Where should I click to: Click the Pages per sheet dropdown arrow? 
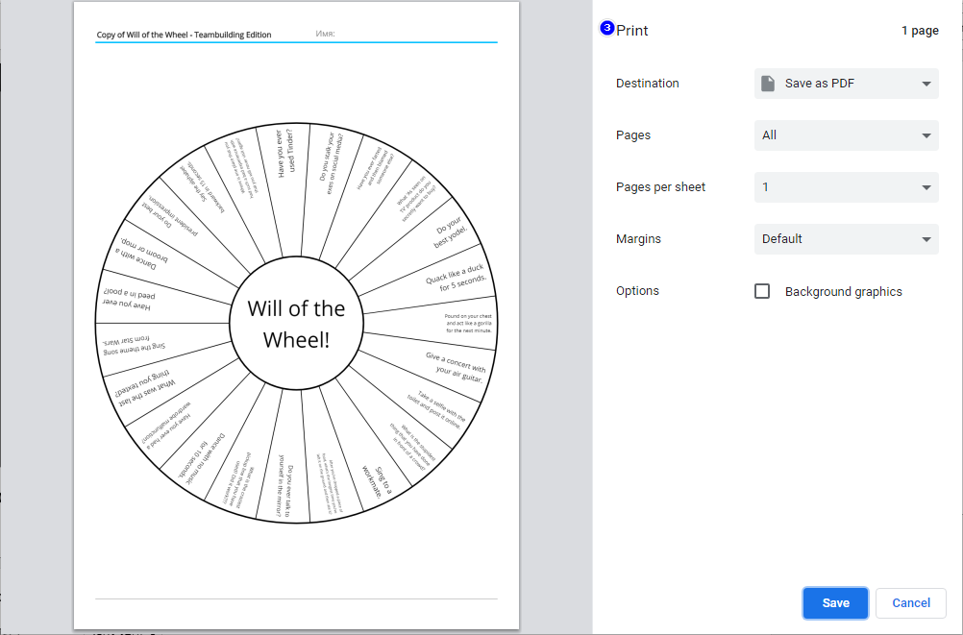(x=926, y=187)
